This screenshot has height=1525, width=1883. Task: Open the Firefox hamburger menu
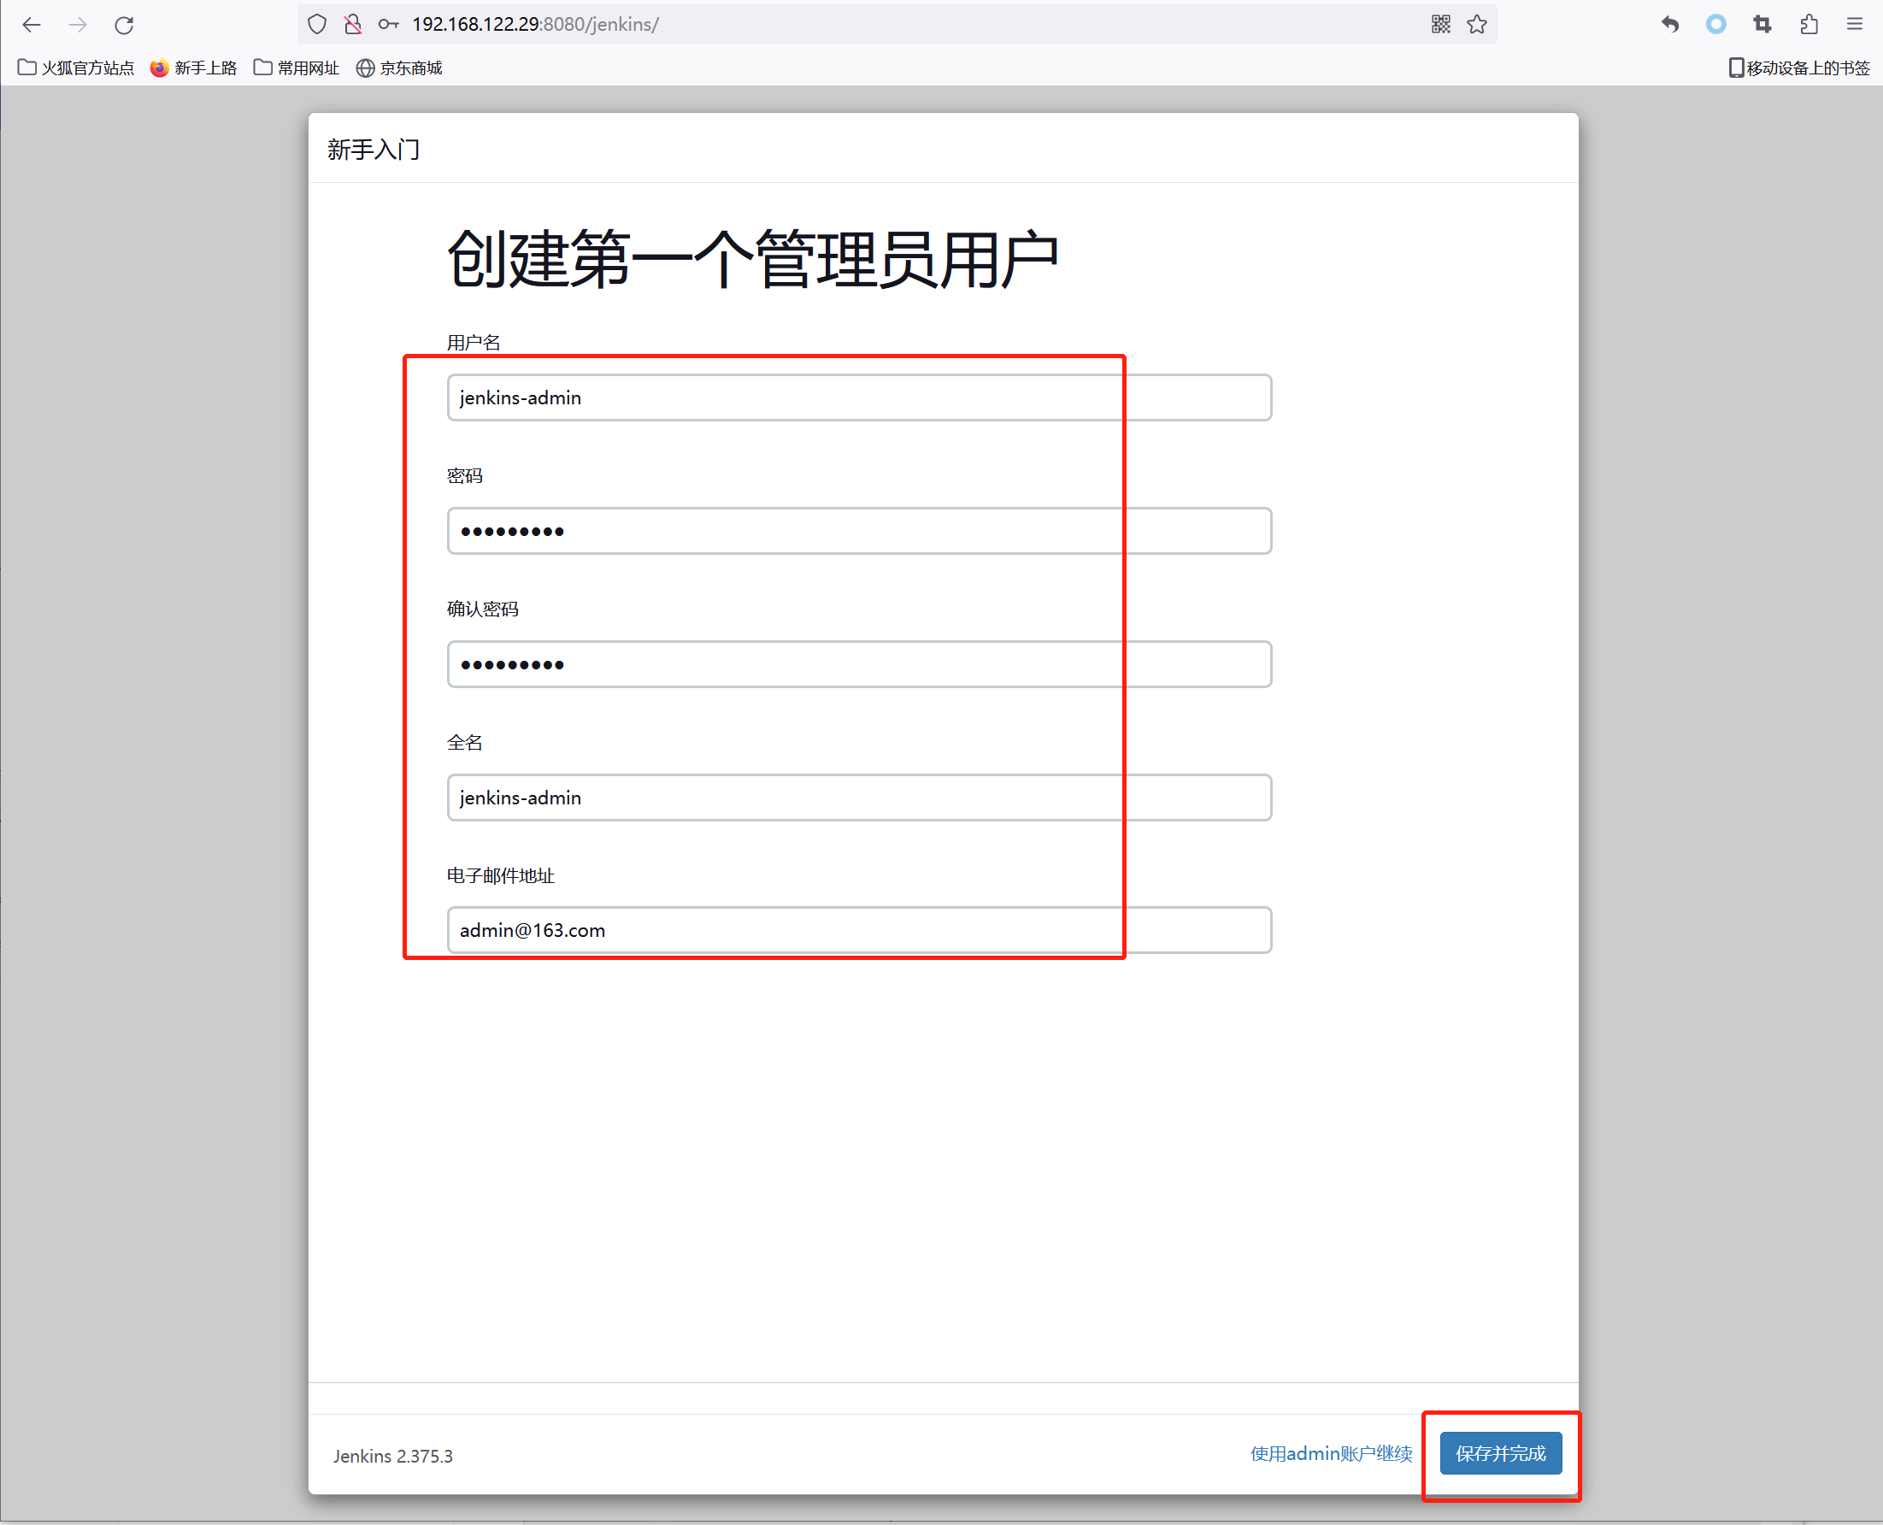coord(1854,25)
